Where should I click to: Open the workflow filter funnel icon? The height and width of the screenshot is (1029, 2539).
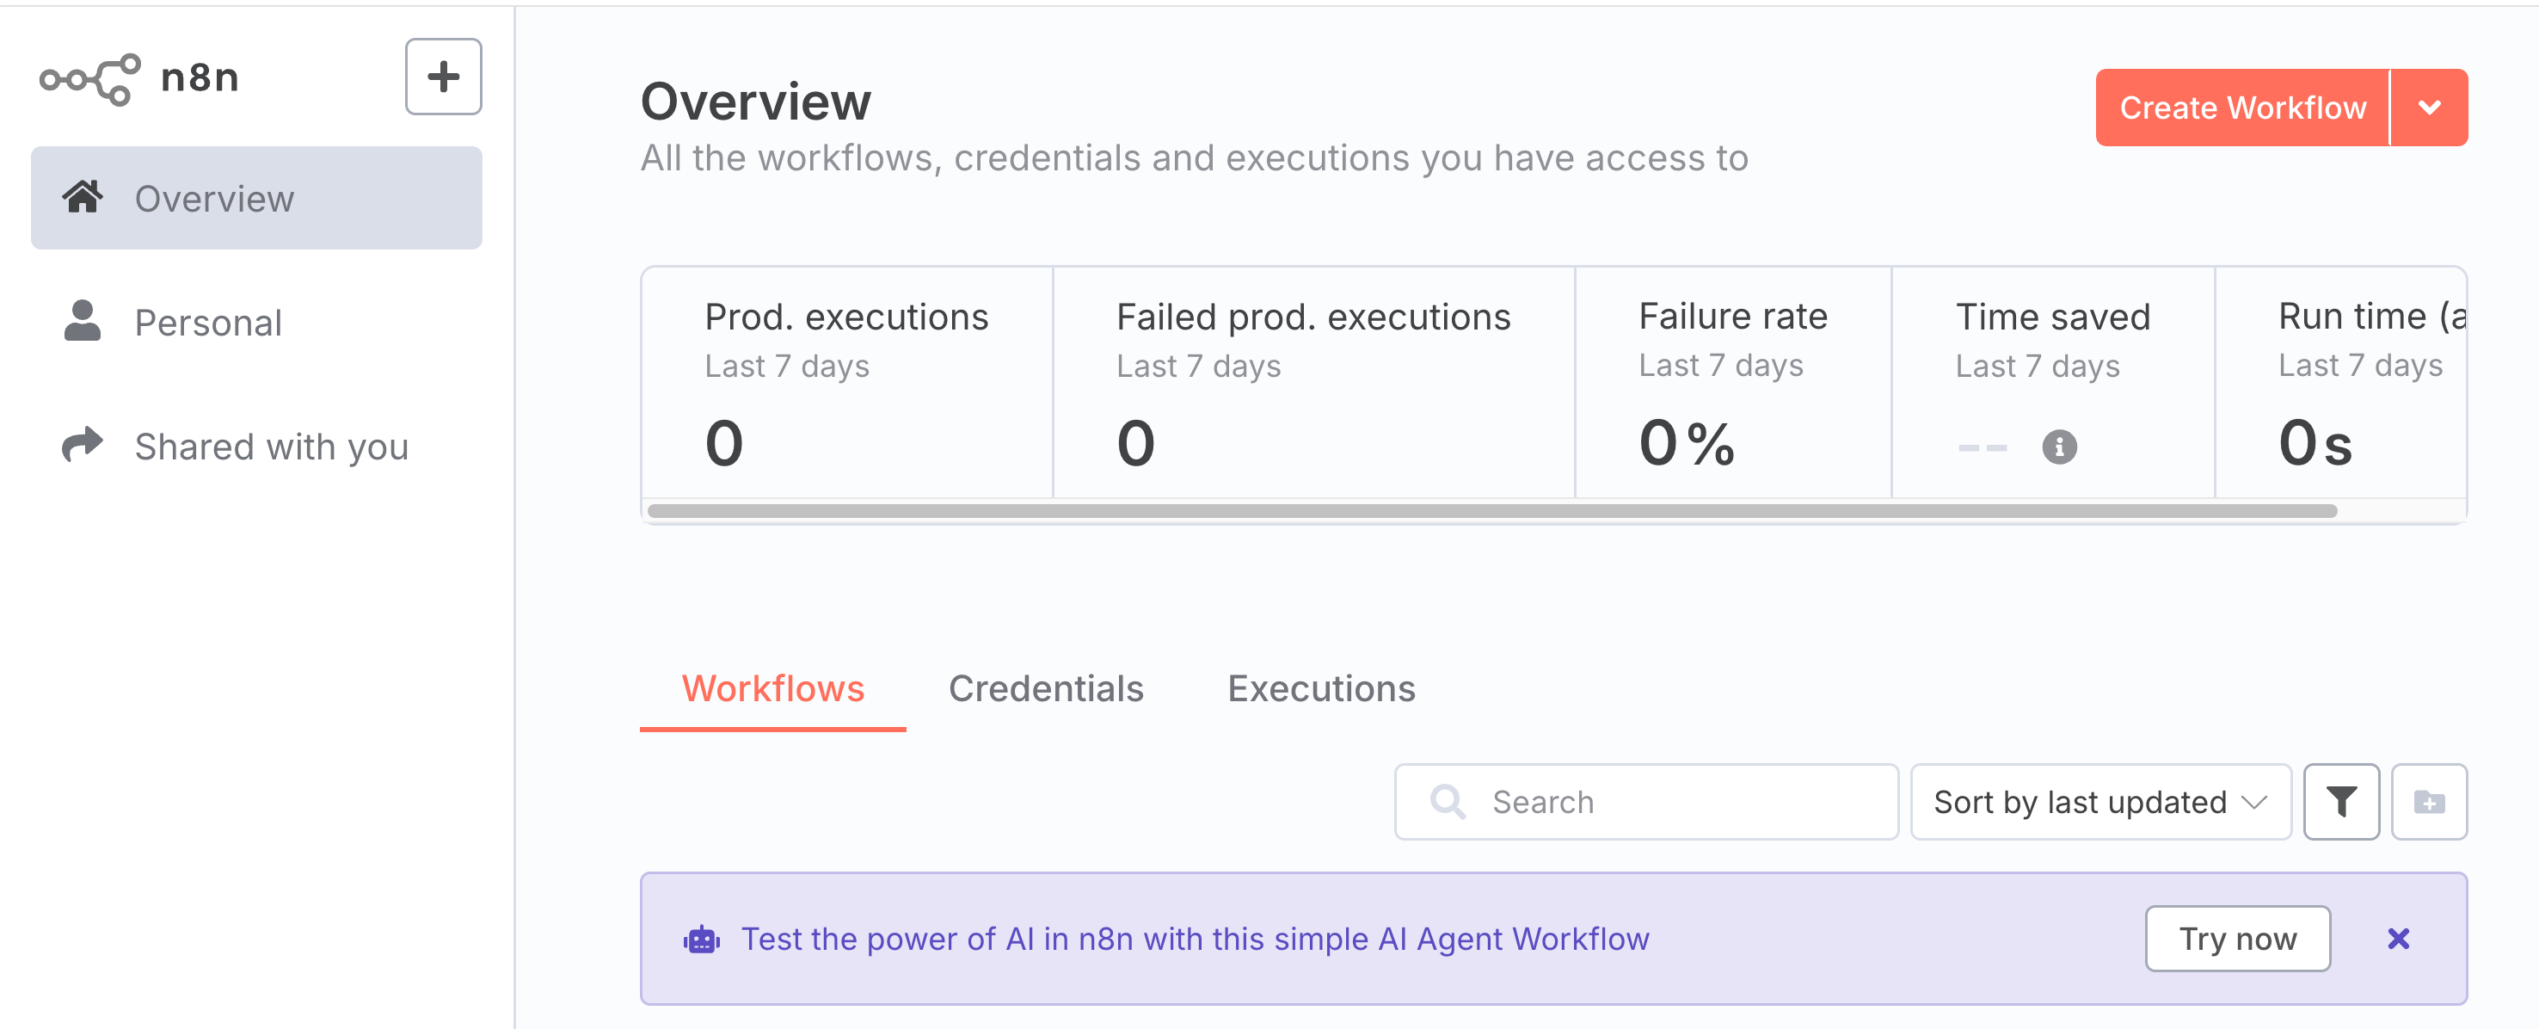click(x=2341, y=801)
